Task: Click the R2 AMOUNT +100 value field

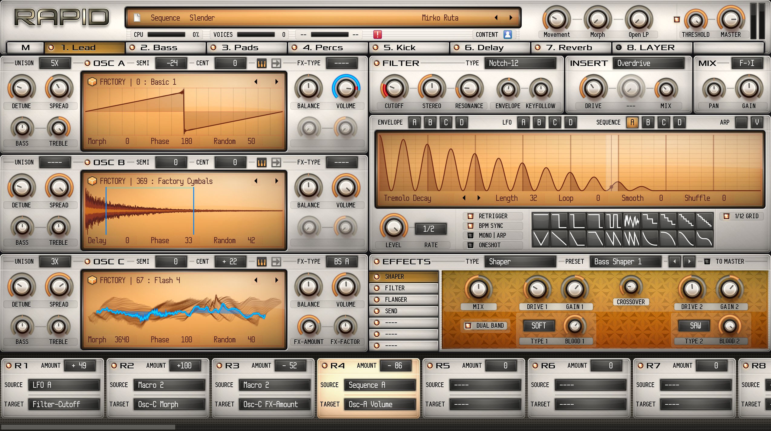Action: pos(185,366)
